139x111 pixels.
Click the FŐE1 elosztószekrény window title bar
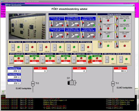70,5
